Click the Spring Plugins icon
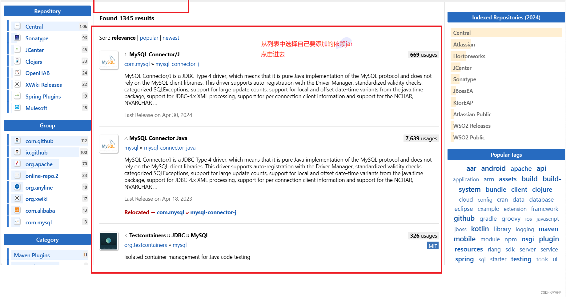Screen dimensions: 566x297 [x=17, y=96]
